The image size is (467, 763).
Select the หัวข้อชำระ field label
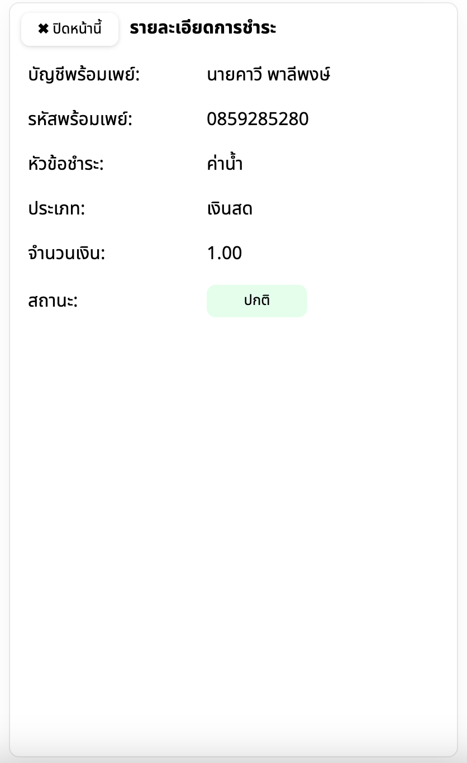pos(66,165)
